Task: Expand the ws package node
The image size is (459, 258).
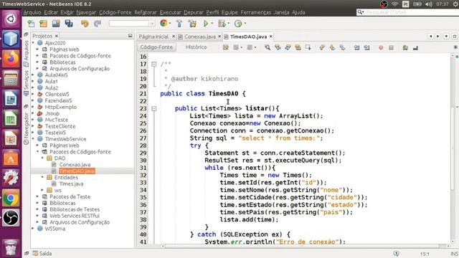Action: click(x=42, y=190)
